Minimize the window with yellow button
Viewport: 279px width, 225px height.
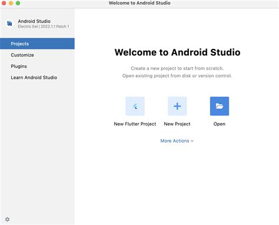pos(11,3)
